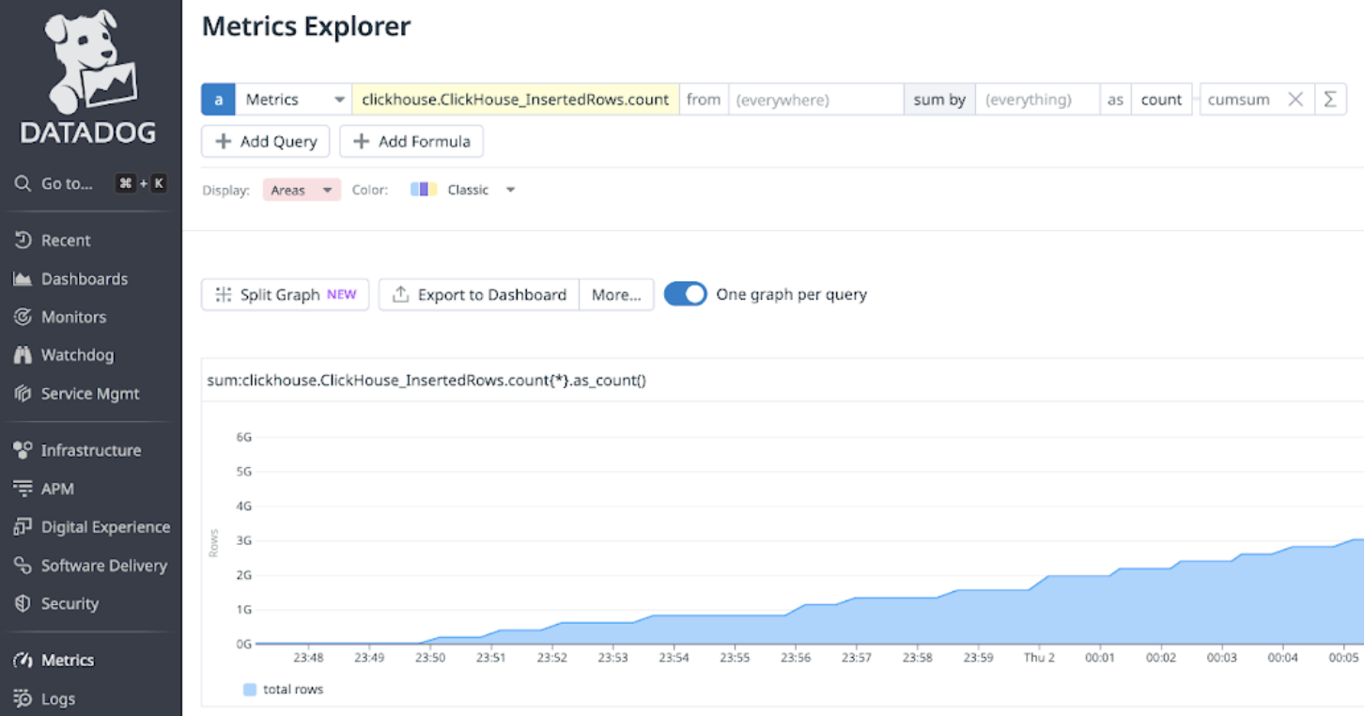The width and height of the screenshot is (1364, 716).
Task: Open the Service Mgmt section
Action: [88, 393]
